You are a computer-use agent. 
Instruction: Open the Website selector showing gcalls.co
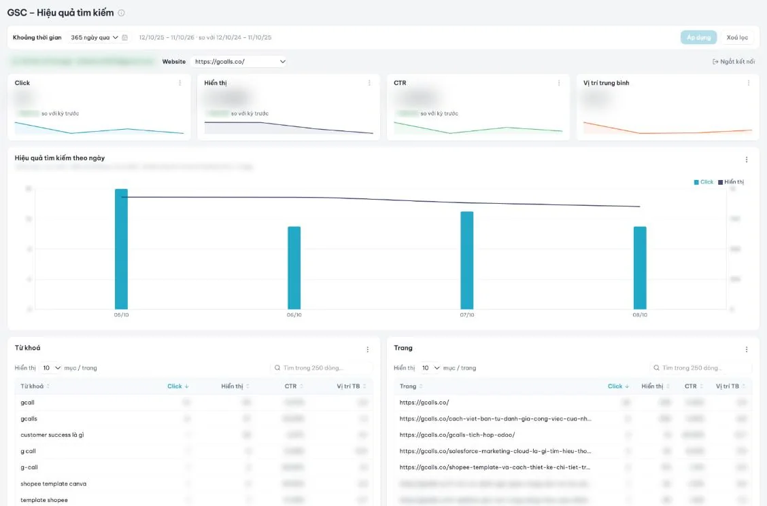(x=239, y=62)
